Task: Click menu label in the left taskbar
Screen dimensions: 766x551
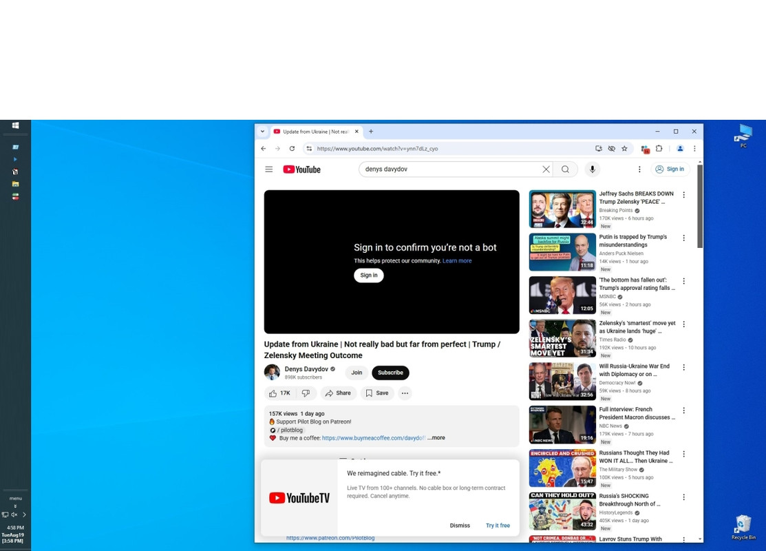Action: click(x=15, y=498)
